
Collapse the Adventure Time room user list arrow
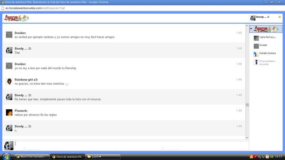click(x=251, y=28)
